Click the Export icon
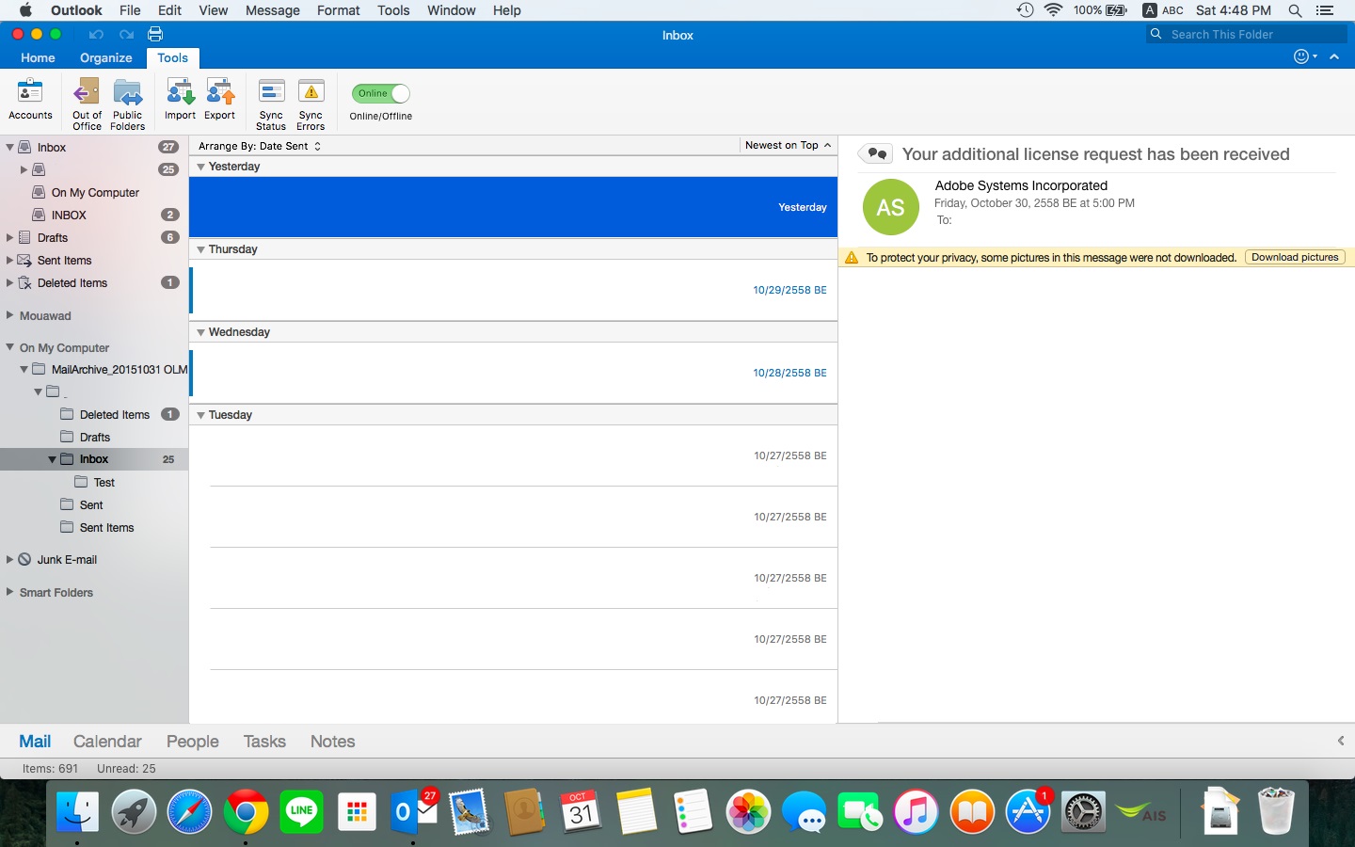This screenshot has width=1355, height=847. [219, 99]
